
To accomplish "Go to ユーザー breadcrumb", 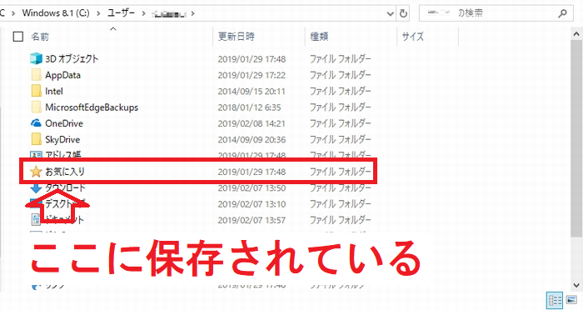I will click(121, 13).
